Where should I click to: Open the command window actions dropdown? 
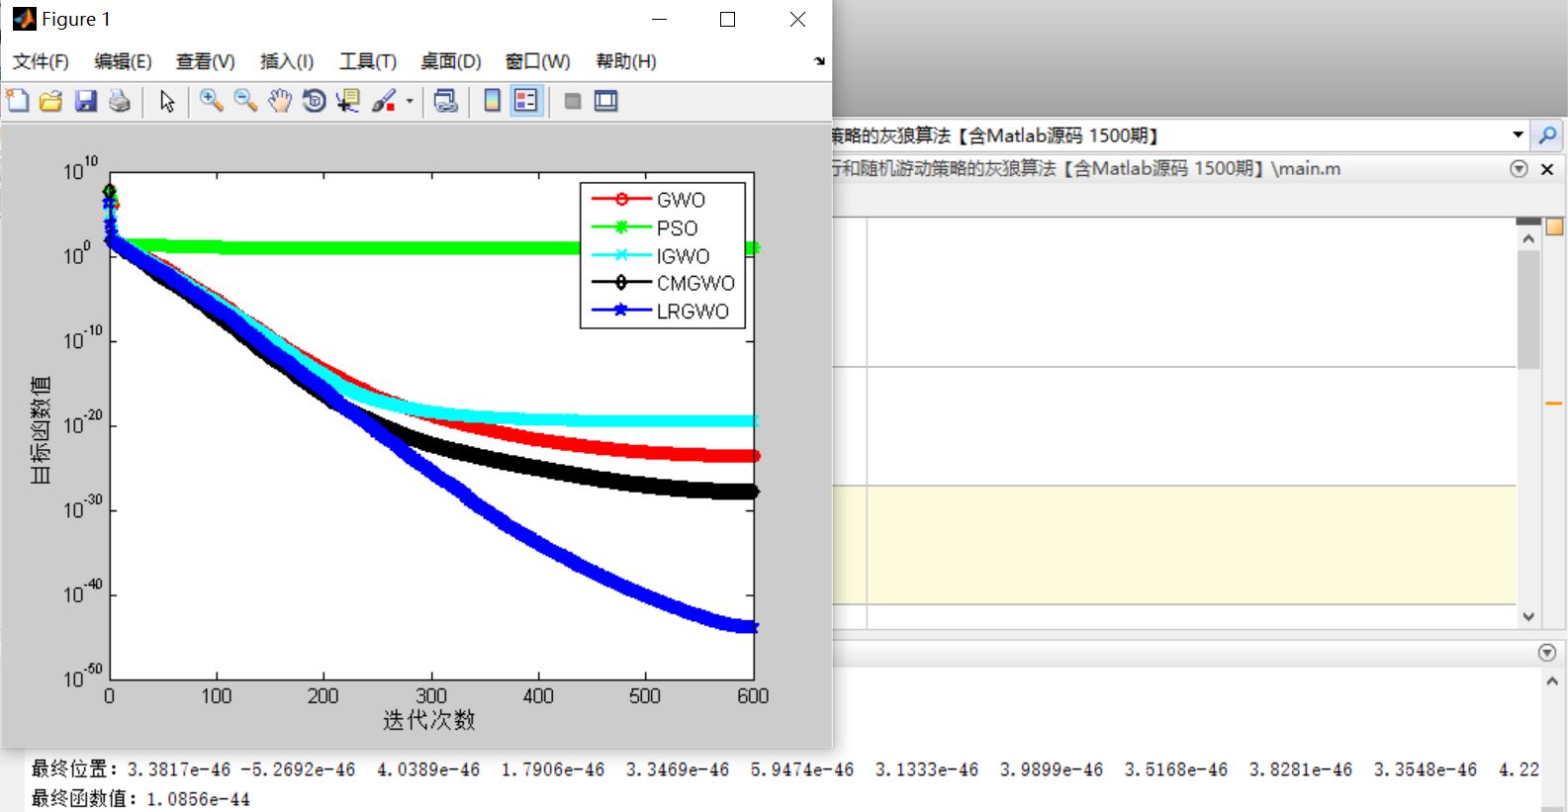click(x=1547, y=653)
